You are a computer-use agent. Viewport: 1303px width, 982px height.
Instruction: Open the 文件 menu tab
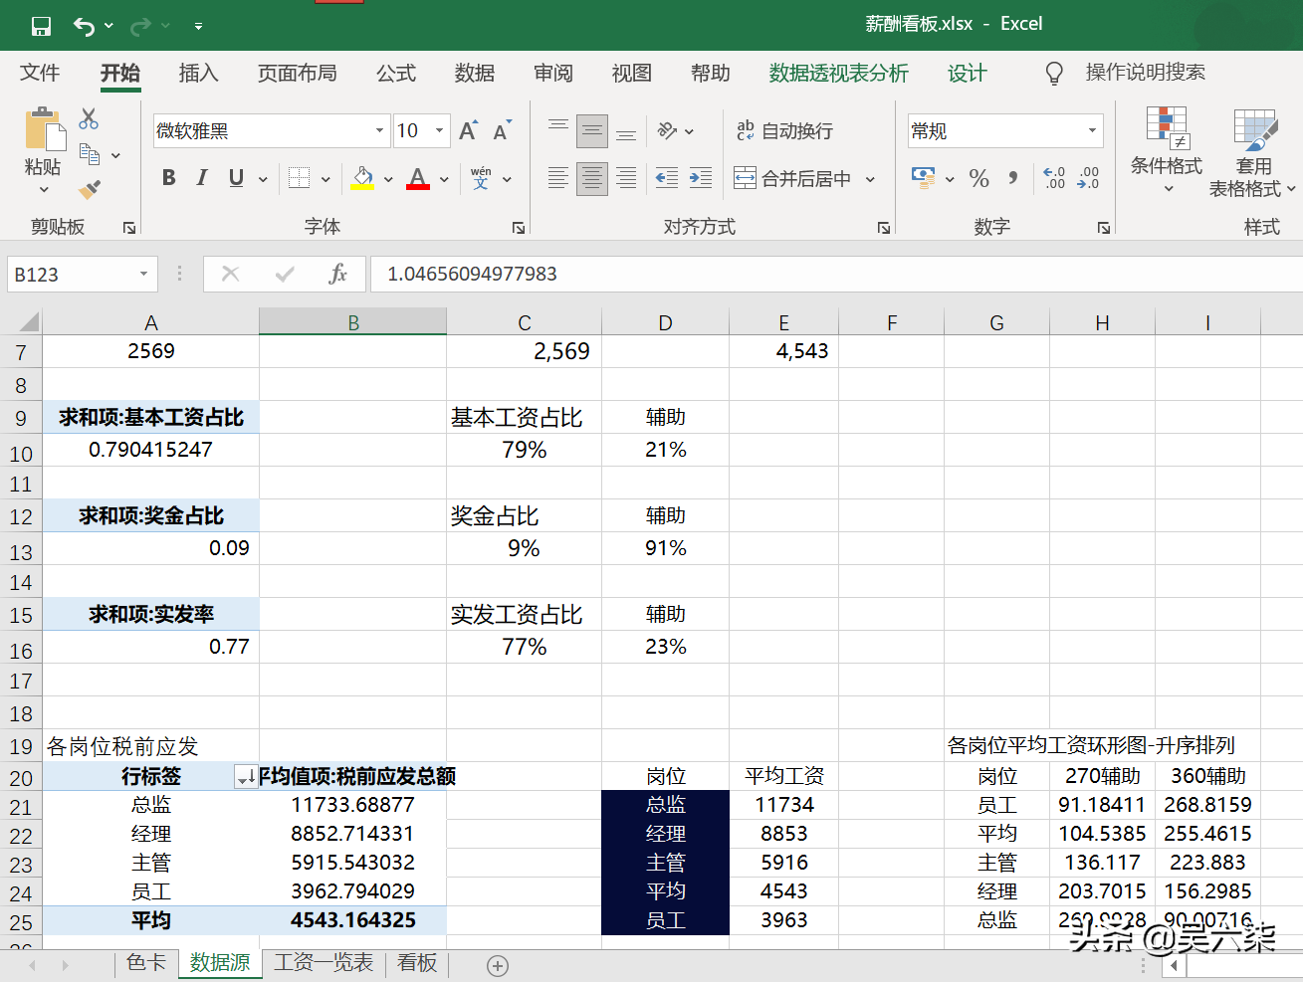(40, 73)
